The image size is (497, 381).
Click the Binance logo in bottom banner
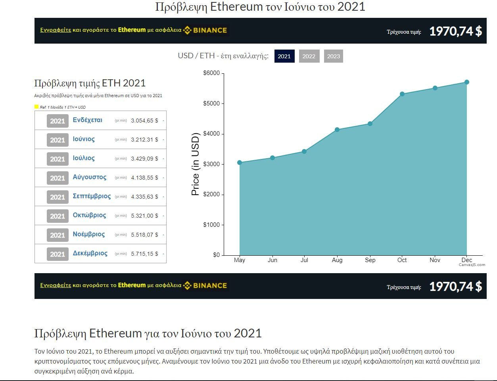click(205, 285)
